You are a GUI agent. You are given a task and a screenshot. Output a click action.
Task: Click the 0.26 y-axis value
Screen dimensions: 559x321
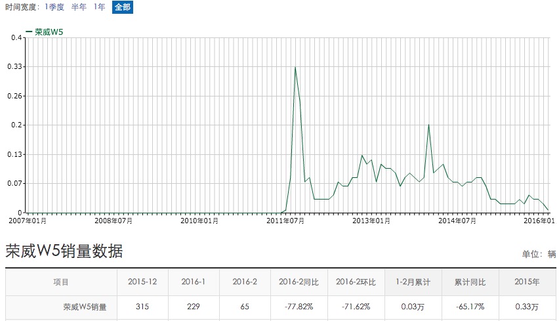tap(14, 96)
